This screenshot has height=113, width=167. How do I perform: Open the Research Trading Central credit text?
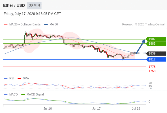click(x=143, y=25)
